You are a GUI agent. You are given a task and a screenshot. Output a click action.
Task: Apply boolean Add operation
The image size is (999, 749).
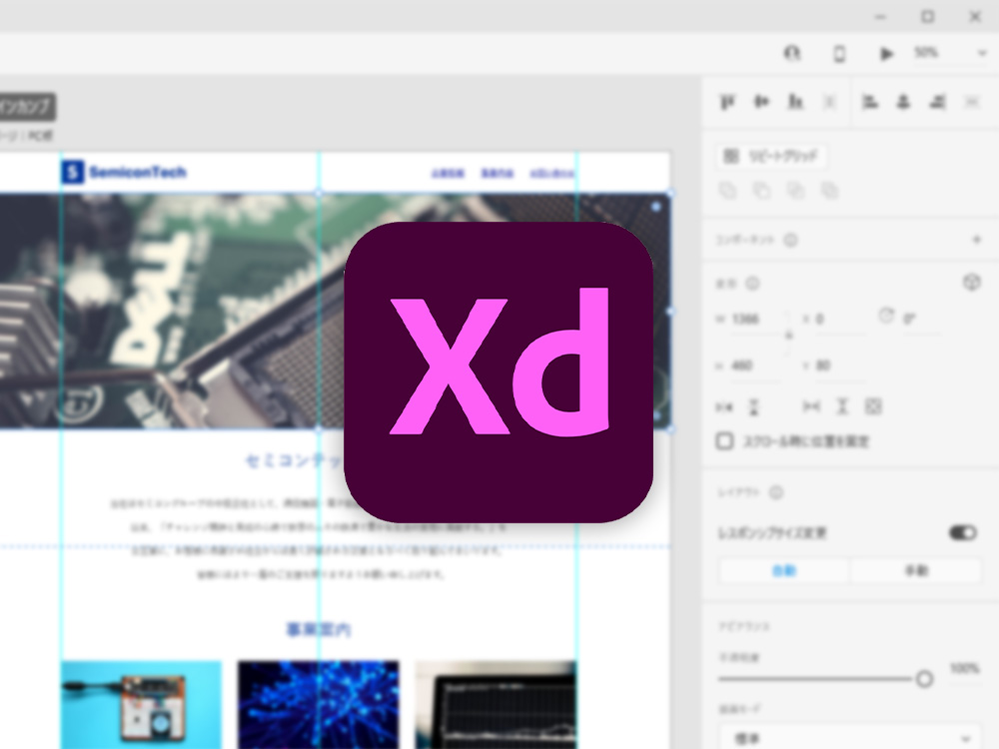727,191
